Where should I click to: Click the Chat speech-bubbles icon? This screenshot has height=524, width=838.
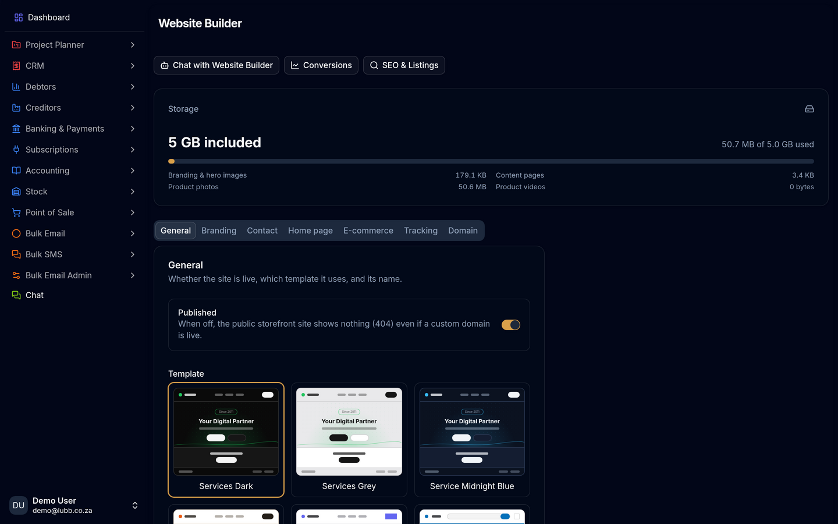pos(16,295)
